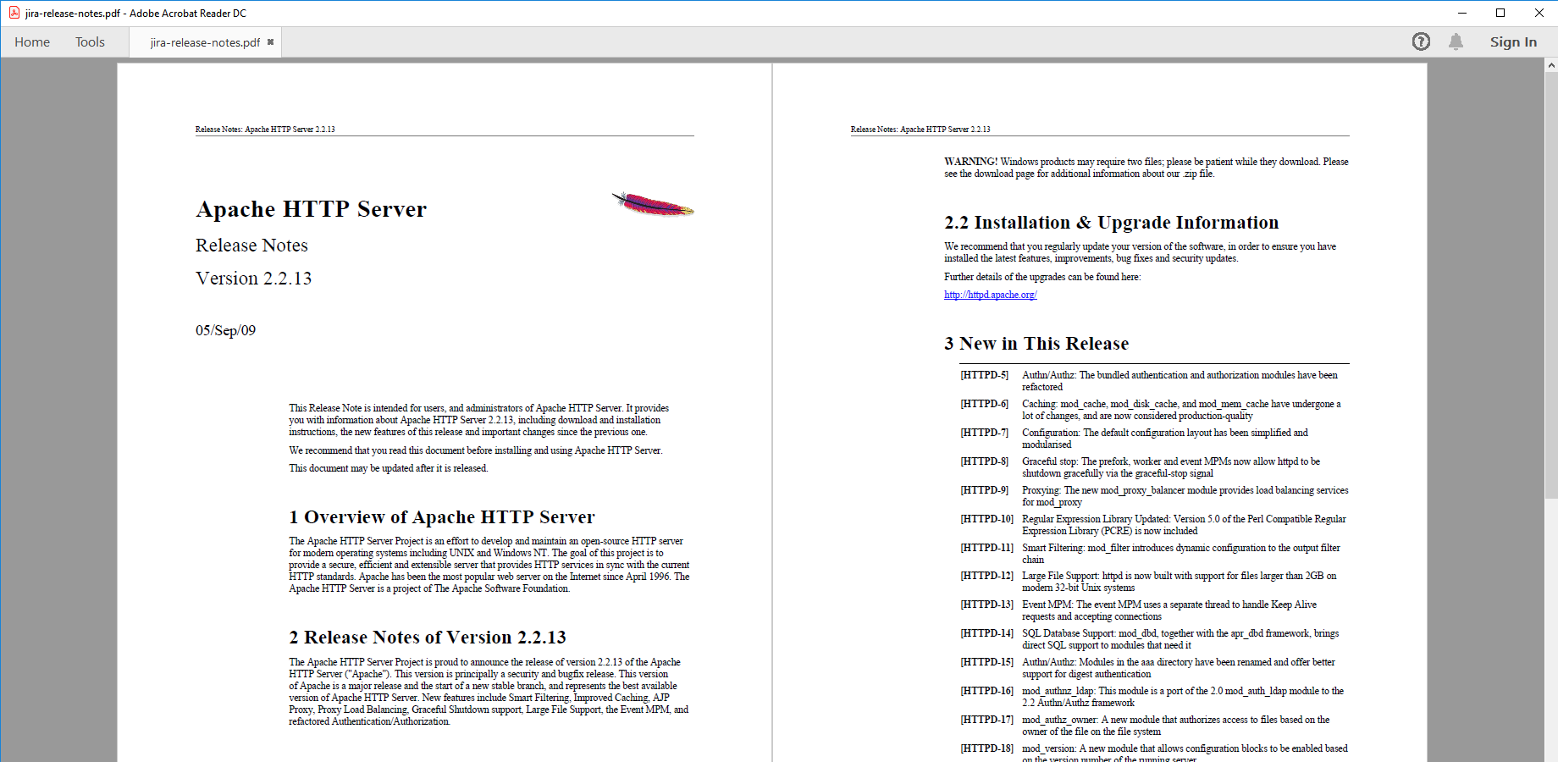Screen dimensions: 1558x762
Task: Click the Sign In button
Action: point(1513,41)
